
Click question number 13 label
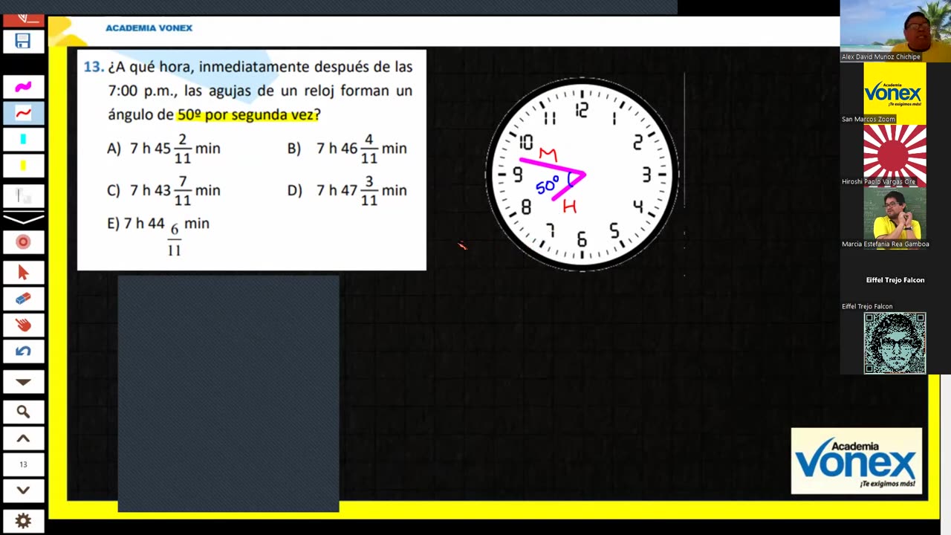[93, 67]
